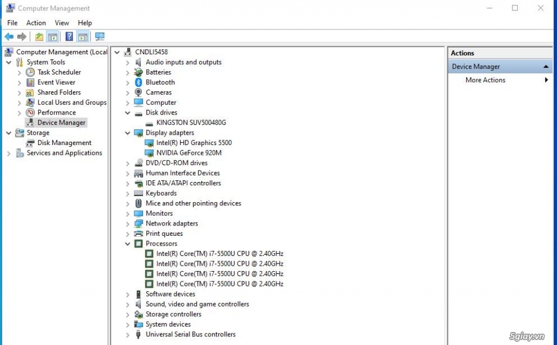Click the Cameras webcam icon

pos(138,92)
